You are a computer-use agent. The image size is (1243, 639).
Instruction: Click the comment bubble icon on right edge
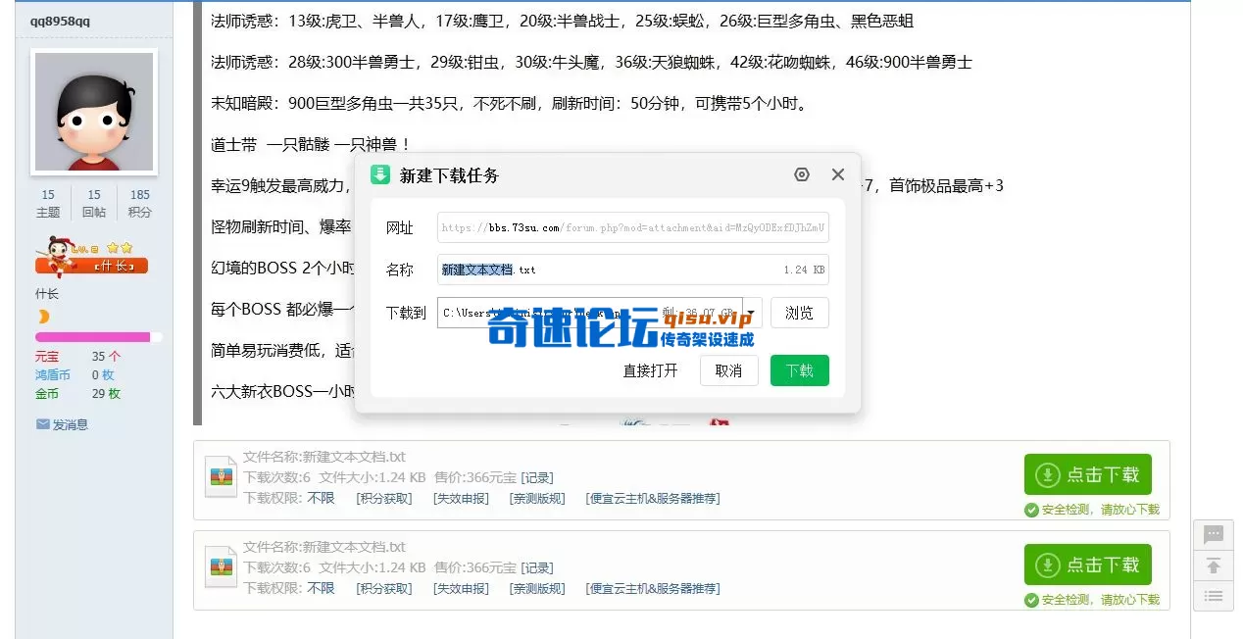pyautogui.click(x=1214, y=534)
